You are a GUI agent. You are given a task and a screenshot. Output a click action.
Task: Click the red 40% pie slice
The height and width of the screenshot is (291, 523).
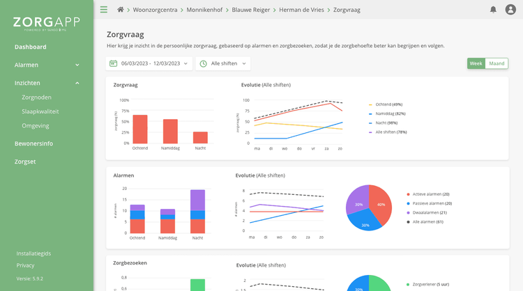coord(381,204)
